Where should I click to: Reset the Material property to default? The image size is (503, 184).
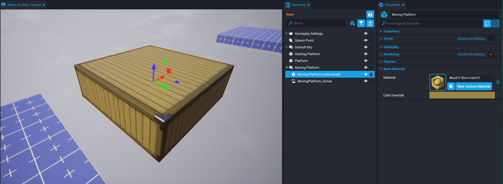[x=498, y=82]
